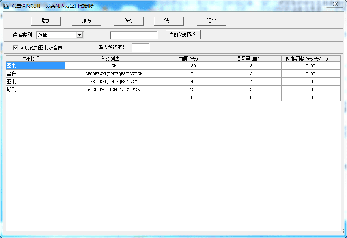Exit using the 退出 button
Screen dimensions: 347x238
(x=211, y=21)
